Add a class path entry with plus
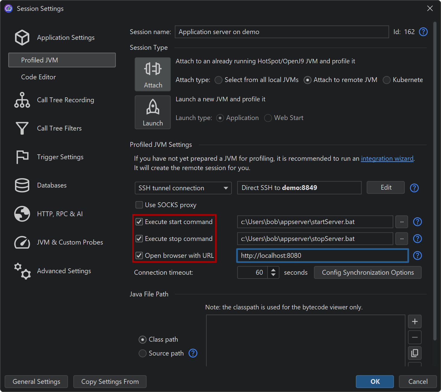This screenshot has height=392, width=441. tap(414, 322)
